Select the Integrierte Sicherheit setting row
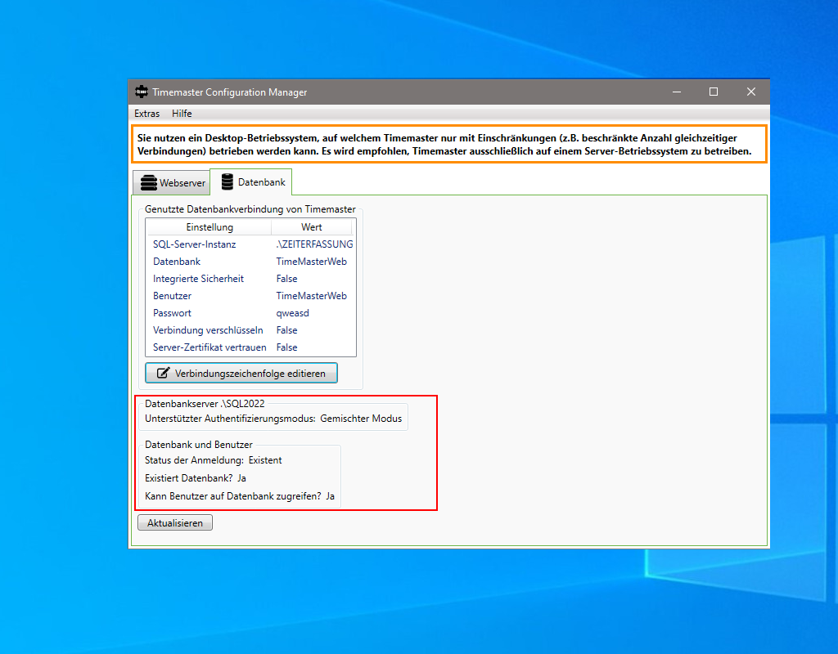 (x=197, y=278)
